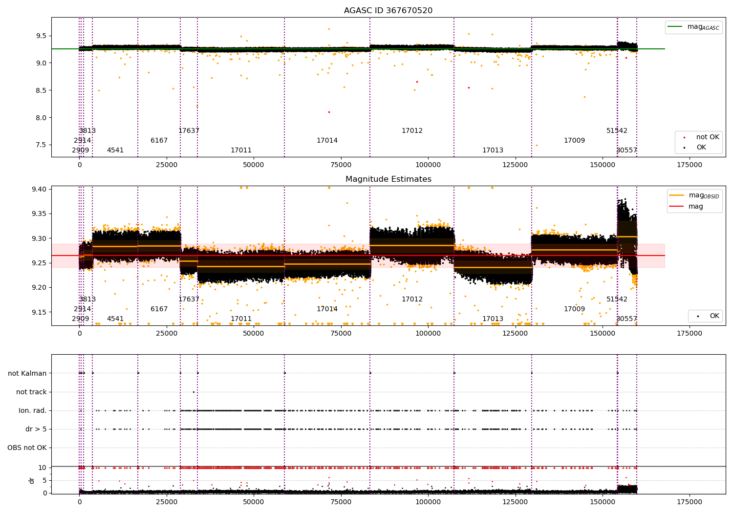733x513 pixels.
Task: Click OBSID label 17009 in the Magnitude Estimates plot
Action: (575, 309)
